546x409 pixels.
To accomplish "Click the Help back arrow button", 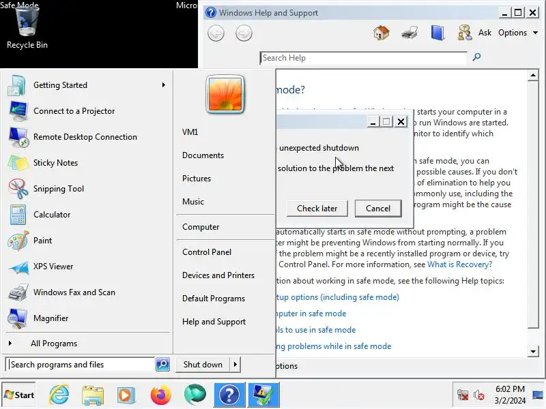I will (216, 33).
